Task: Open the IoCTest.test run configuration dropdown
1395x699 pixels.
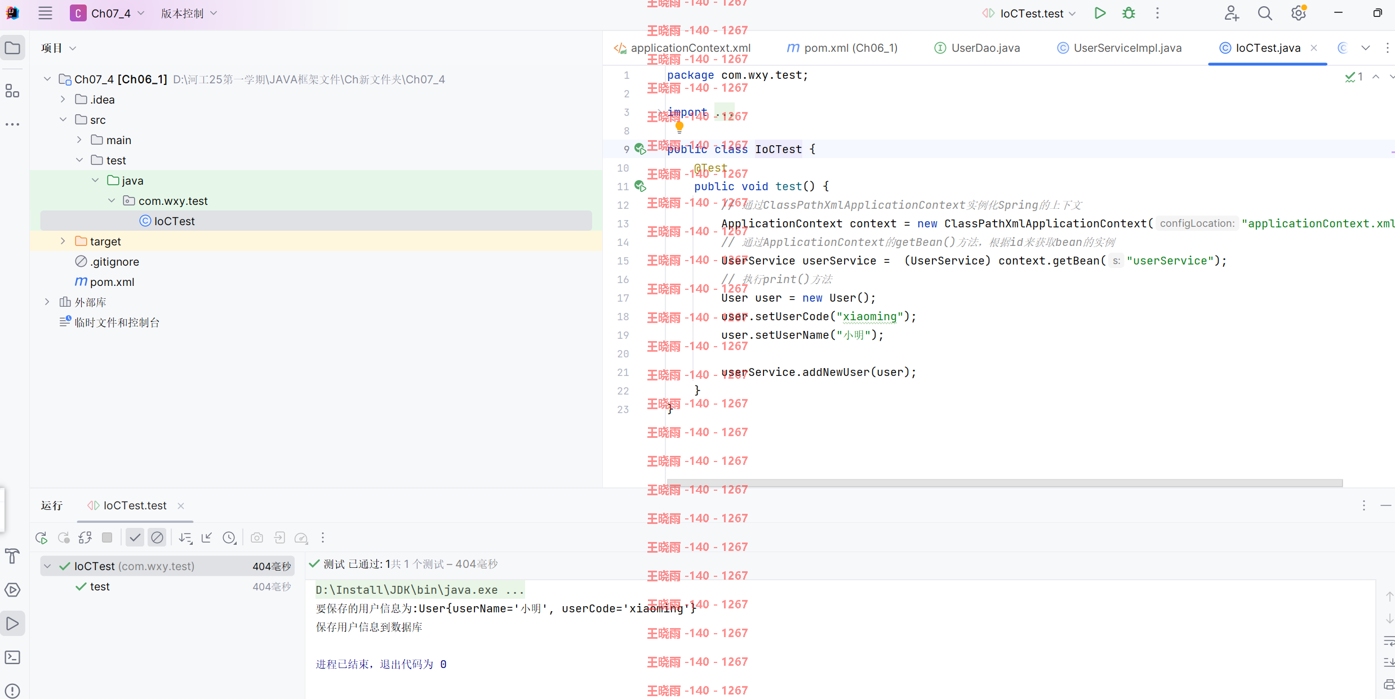Action: (1029, 13)
